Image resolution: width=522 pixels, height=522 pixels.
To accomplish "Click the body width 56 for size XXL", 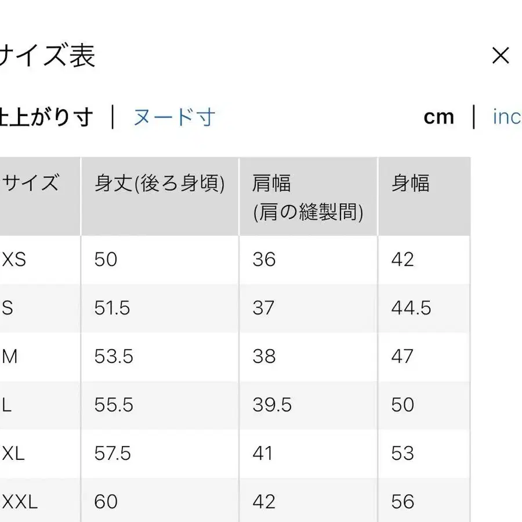I will [401, 501].
